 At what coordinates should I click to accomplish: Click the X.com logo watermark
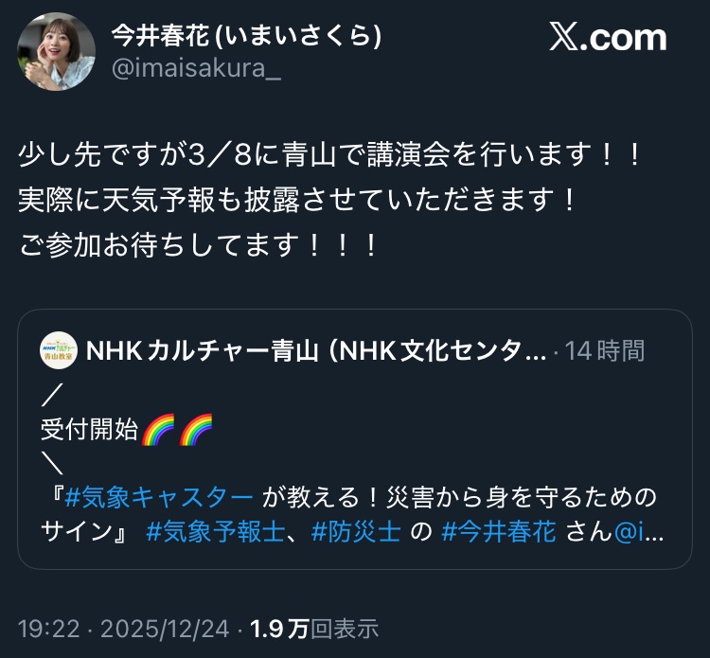[608, 37]
